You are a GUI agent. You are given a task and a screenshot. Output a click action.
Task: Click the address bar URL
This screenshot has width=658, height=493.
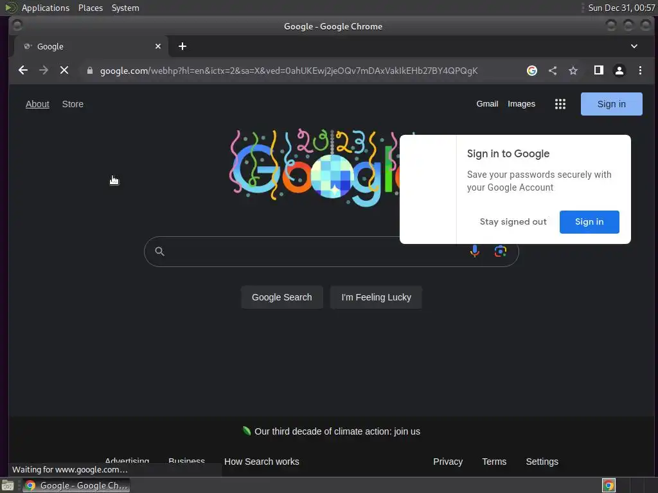tap(289, 71)
